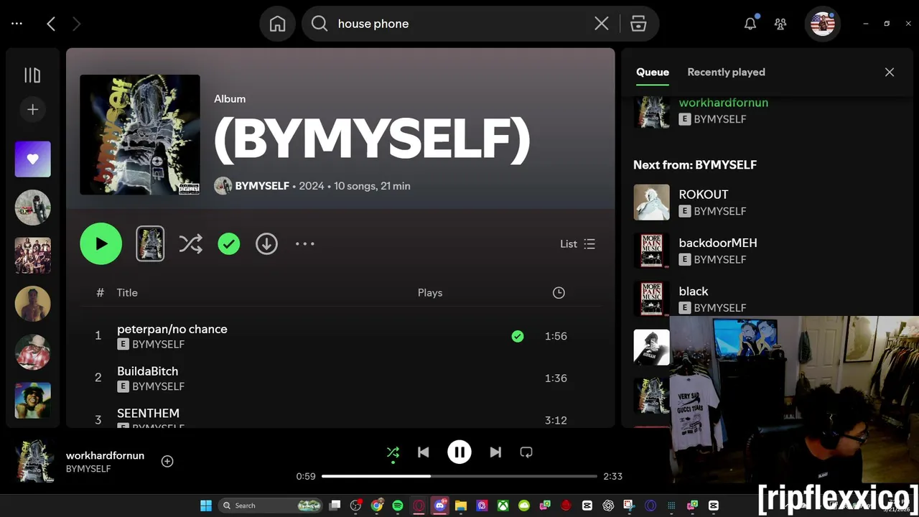
Task: Click the Plays column header
Action: click(x=430, y=293)
